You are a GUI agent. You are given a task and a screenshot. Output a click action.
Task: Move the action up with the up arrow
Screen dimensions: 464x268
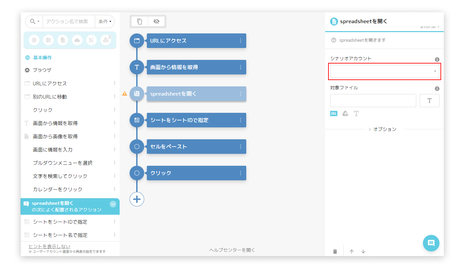click(x=352, y=251)
